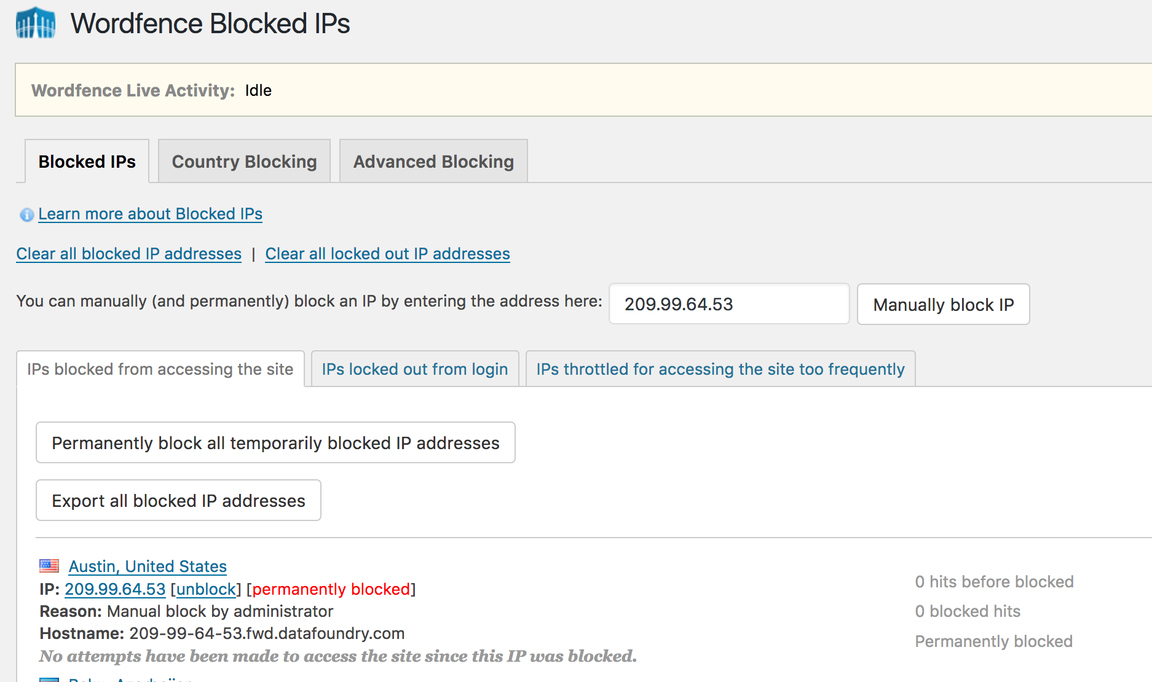Screen dimensions: 1152x682
Task: Click the United States flag icon
Action: tap(49, 565)
